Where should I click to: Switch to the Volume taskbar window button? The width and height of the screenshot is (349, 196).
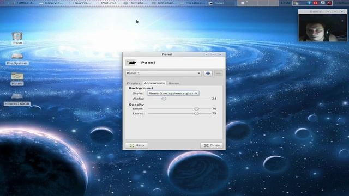click(108, 3)
